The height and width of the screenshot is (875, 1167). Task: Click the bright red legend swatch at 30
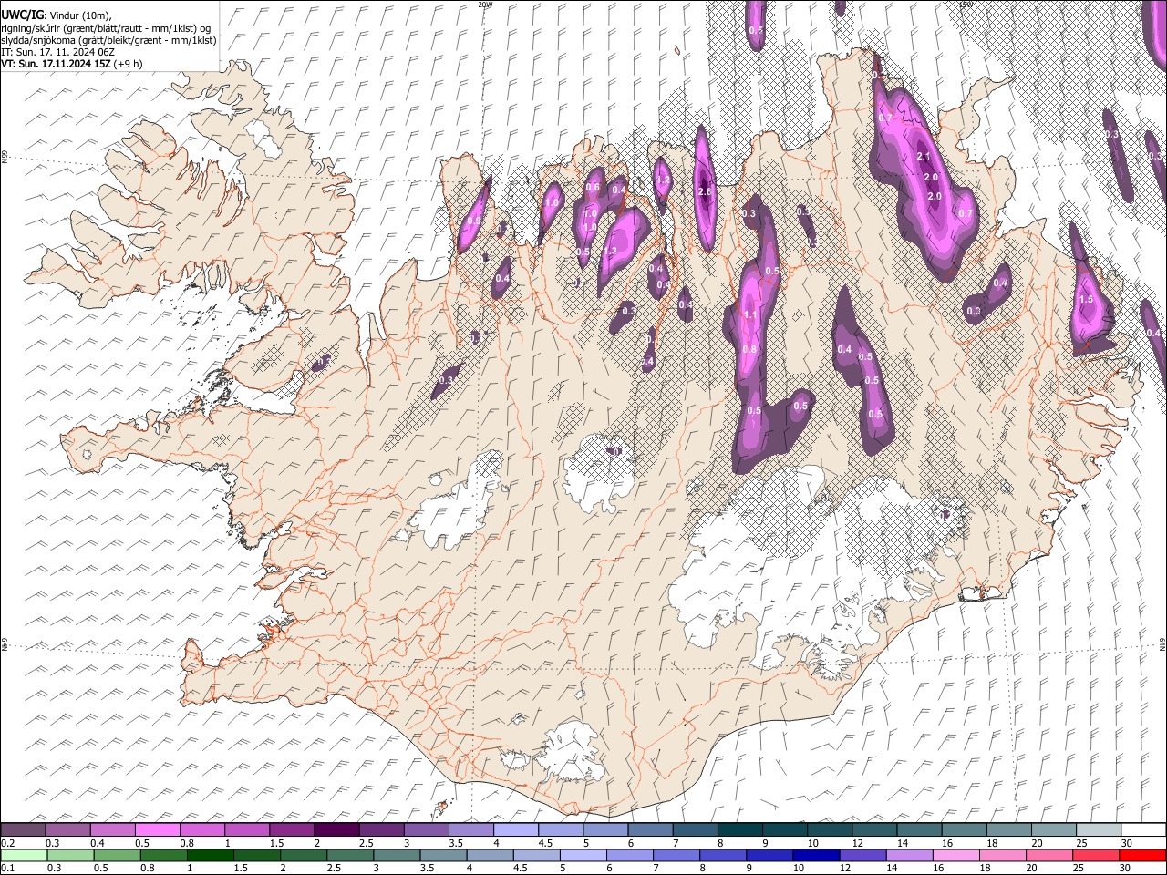click(x=1141, y=855)
